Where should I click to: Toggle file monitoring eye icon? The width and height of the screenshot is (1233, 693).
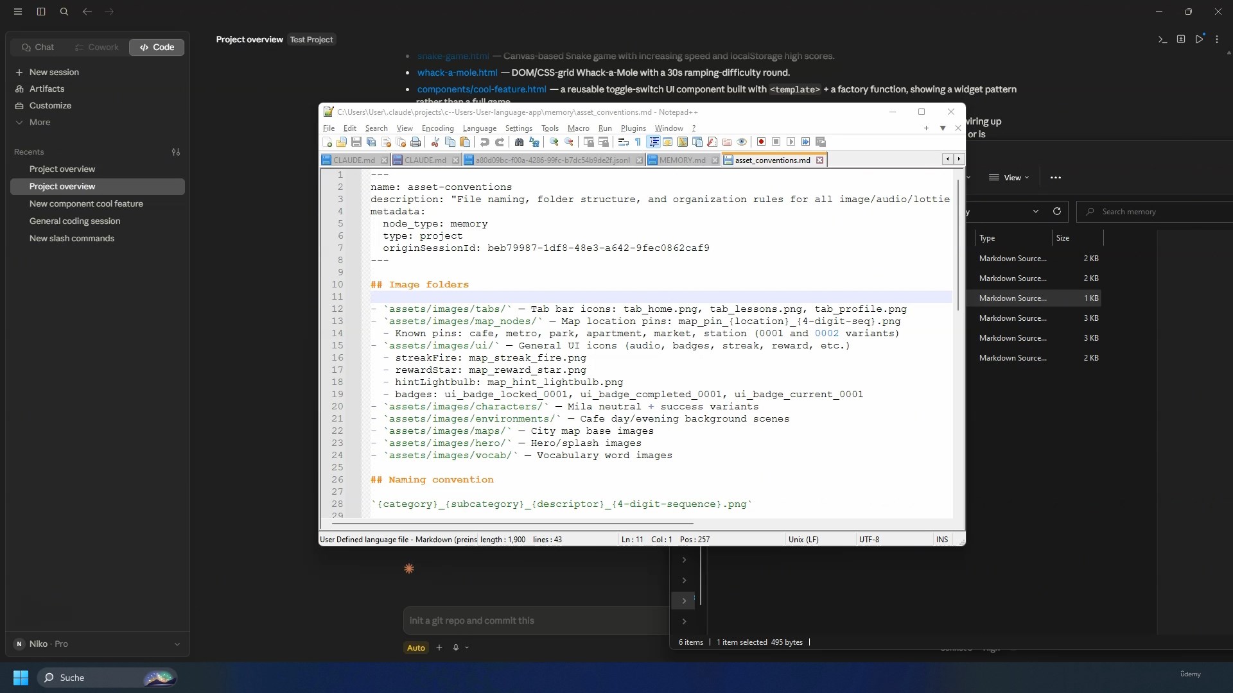(x=742, y=142)
